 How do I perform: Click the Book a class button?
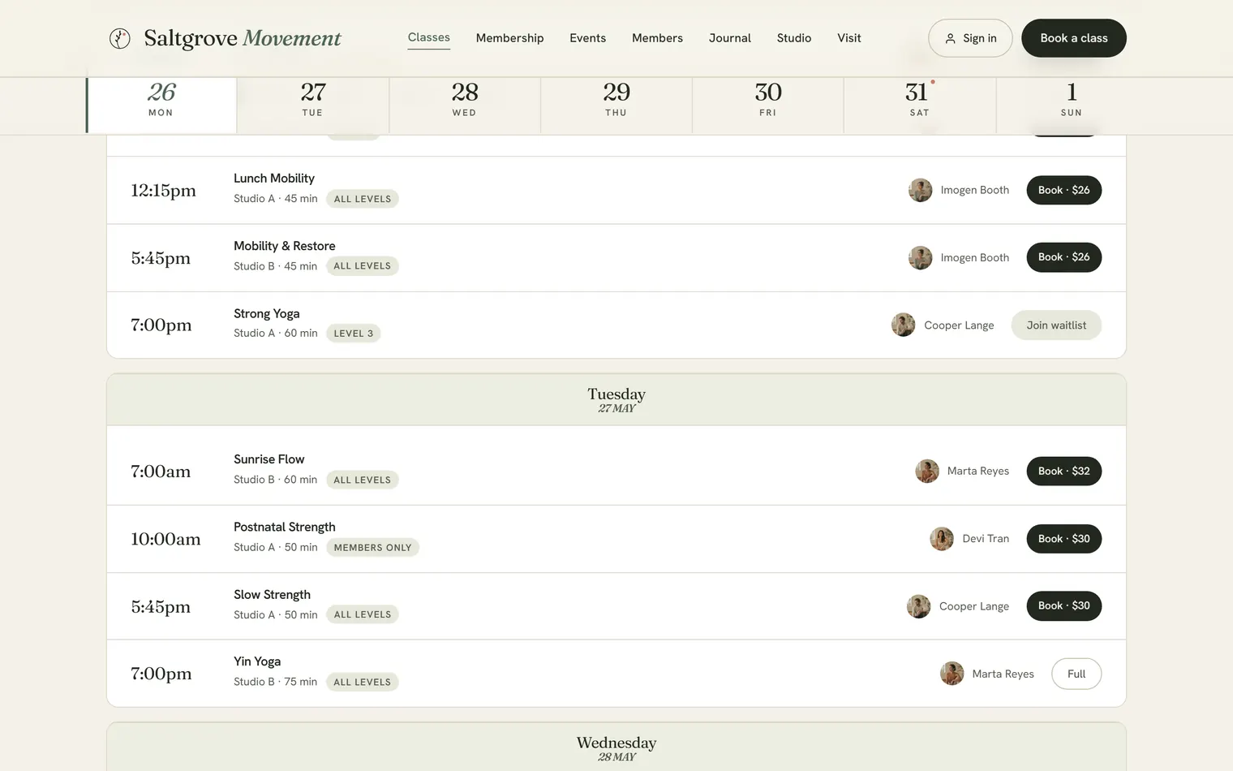point(1073,38)
